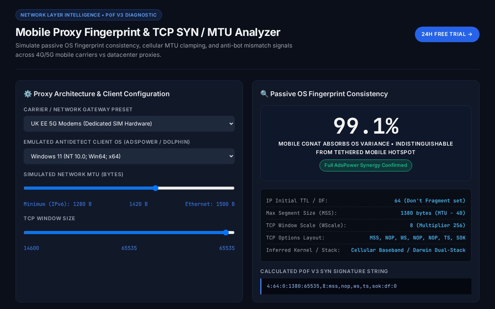The width and height of the screenshot is (495, 309).
Task: Click the 'Ethernet: 1500 B' label
Action: coord(210,204)
